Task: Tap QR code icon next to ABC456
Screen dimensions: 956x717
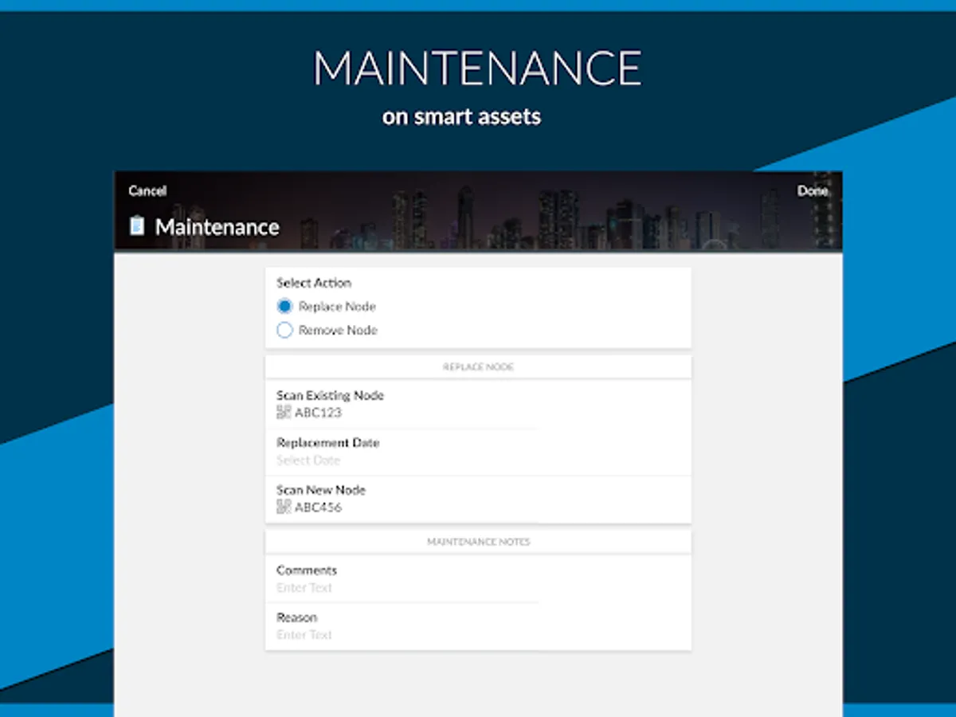Action: (284, 507)
